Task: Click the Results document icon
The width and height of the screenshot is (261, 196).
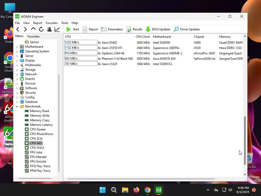Action: (129, 30)
